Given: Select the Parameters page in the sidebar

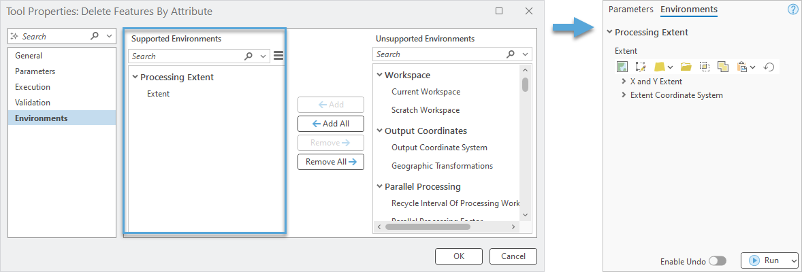Looking at the screenshot, I should pos(62,71).
